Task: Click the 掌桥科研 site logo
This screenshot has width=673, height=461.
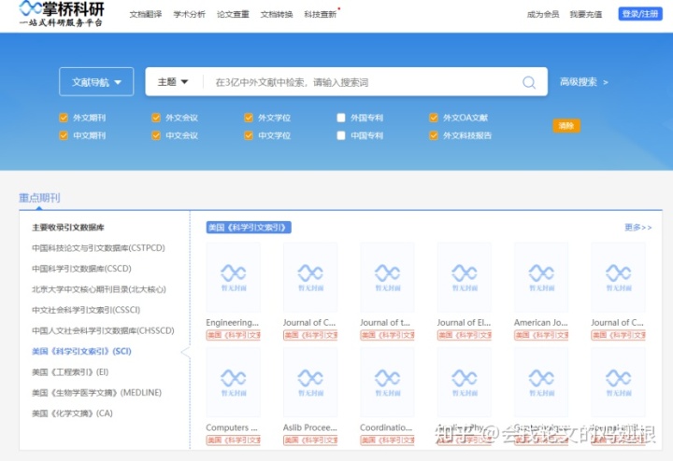Action: point(62,14)
